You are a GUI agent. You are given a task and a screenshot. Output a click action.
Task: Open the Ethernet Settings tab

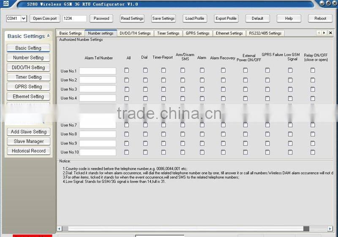tap(229, 33)
